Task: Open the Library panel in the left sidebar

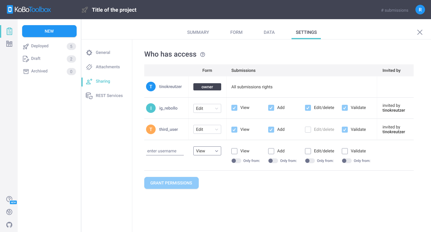Action: click(9, 44)
